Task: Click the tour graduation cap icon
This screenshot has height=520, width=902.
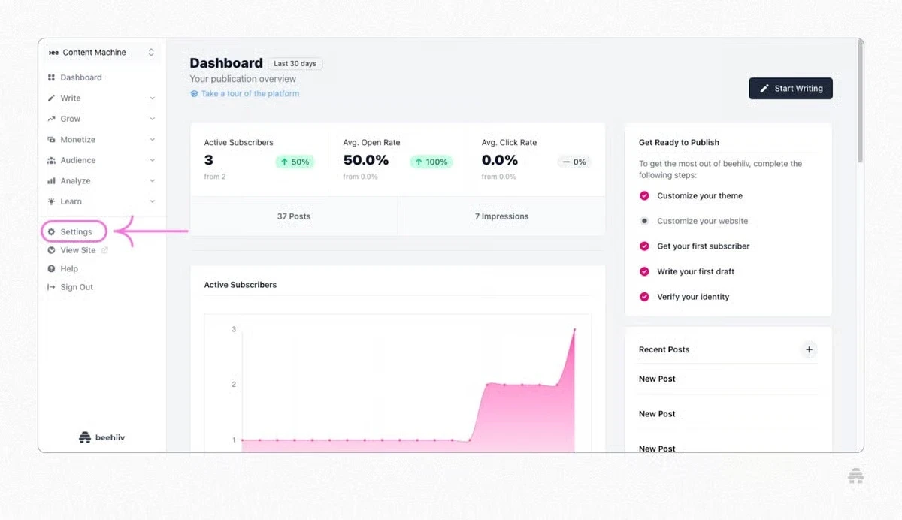Action: coord(194,94)
